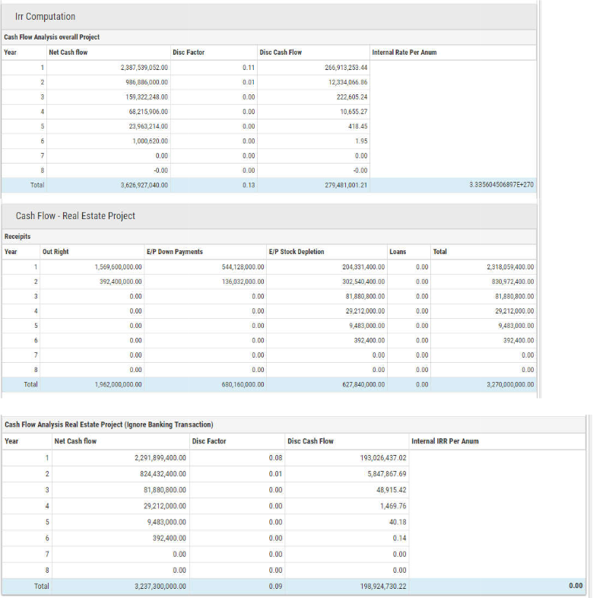Click the Total column header in Receipts table

pos(440,252)
